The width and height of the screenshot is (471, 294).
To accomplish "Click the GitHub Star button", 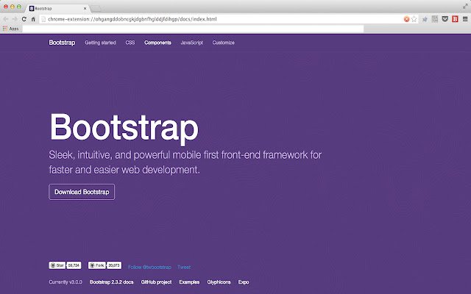I will pyautogui.click(x=57, y=265).
